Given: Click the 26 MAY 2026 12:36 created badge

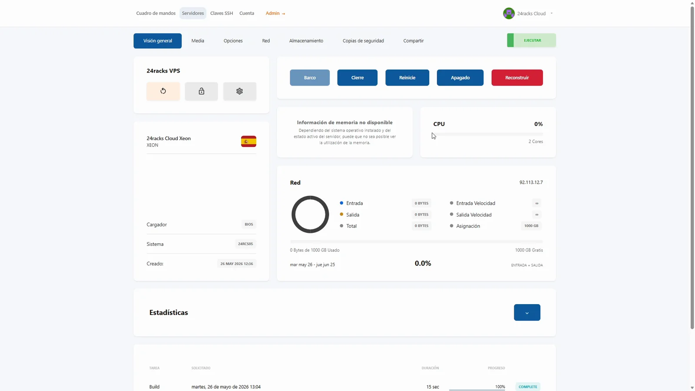Looking at the screenshot, I should click(237, 264).
